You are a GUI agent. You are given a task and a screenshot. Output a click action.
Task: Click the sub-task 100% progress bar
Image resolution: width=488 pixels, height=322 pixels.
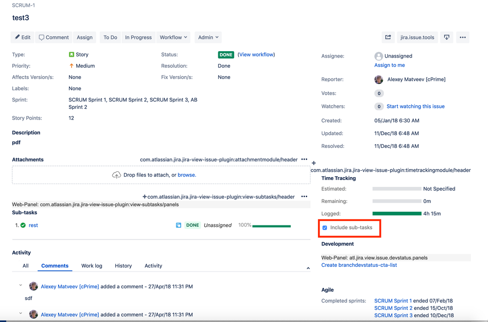pyautogui.click(x=272, y=226)
